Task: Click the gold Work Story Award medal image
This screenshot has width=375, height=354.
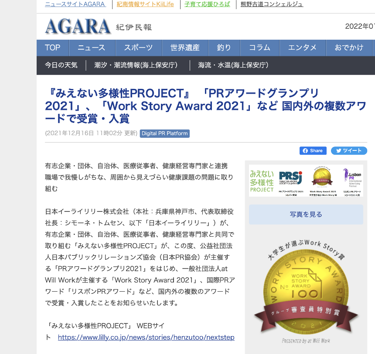Action: 306,292
